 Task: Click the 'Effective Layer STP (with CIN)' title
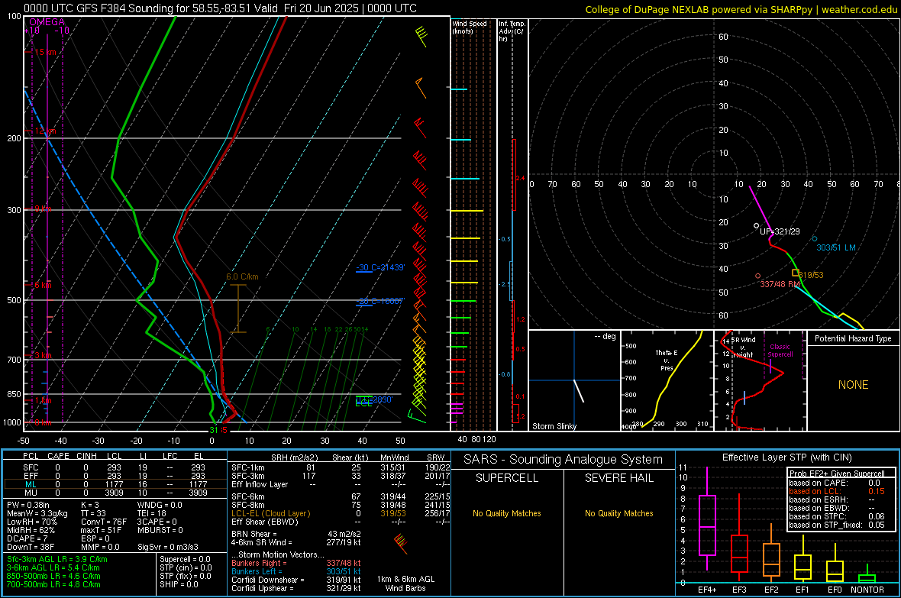click(786, 457)
